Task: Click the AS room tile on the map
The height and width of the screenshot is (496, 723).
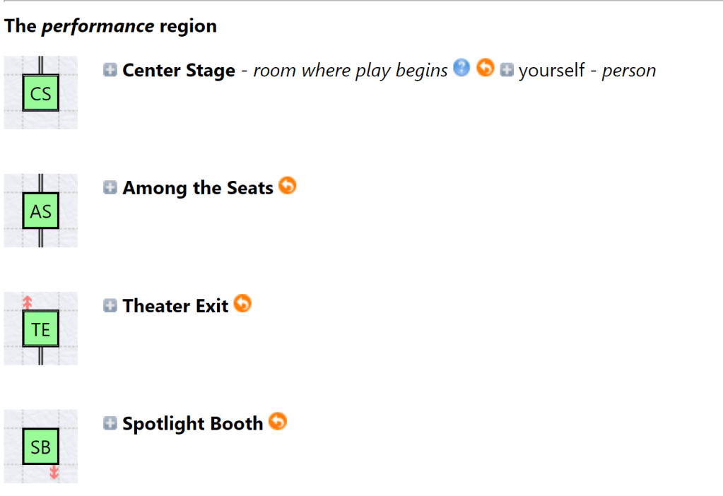Action: click(x=40, y=210)
